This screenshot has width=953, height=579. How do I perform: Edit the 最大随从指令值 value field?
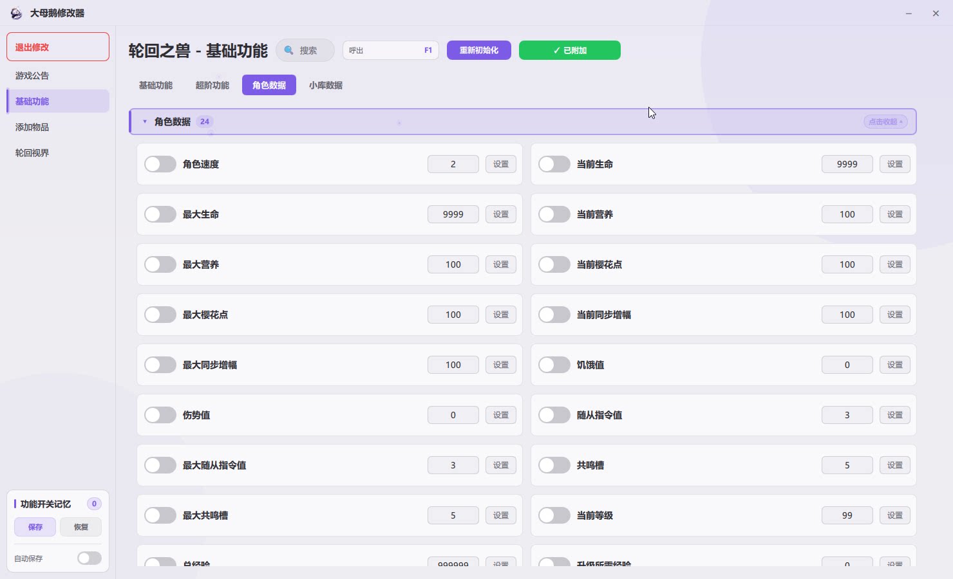click(x=453, y=465)
